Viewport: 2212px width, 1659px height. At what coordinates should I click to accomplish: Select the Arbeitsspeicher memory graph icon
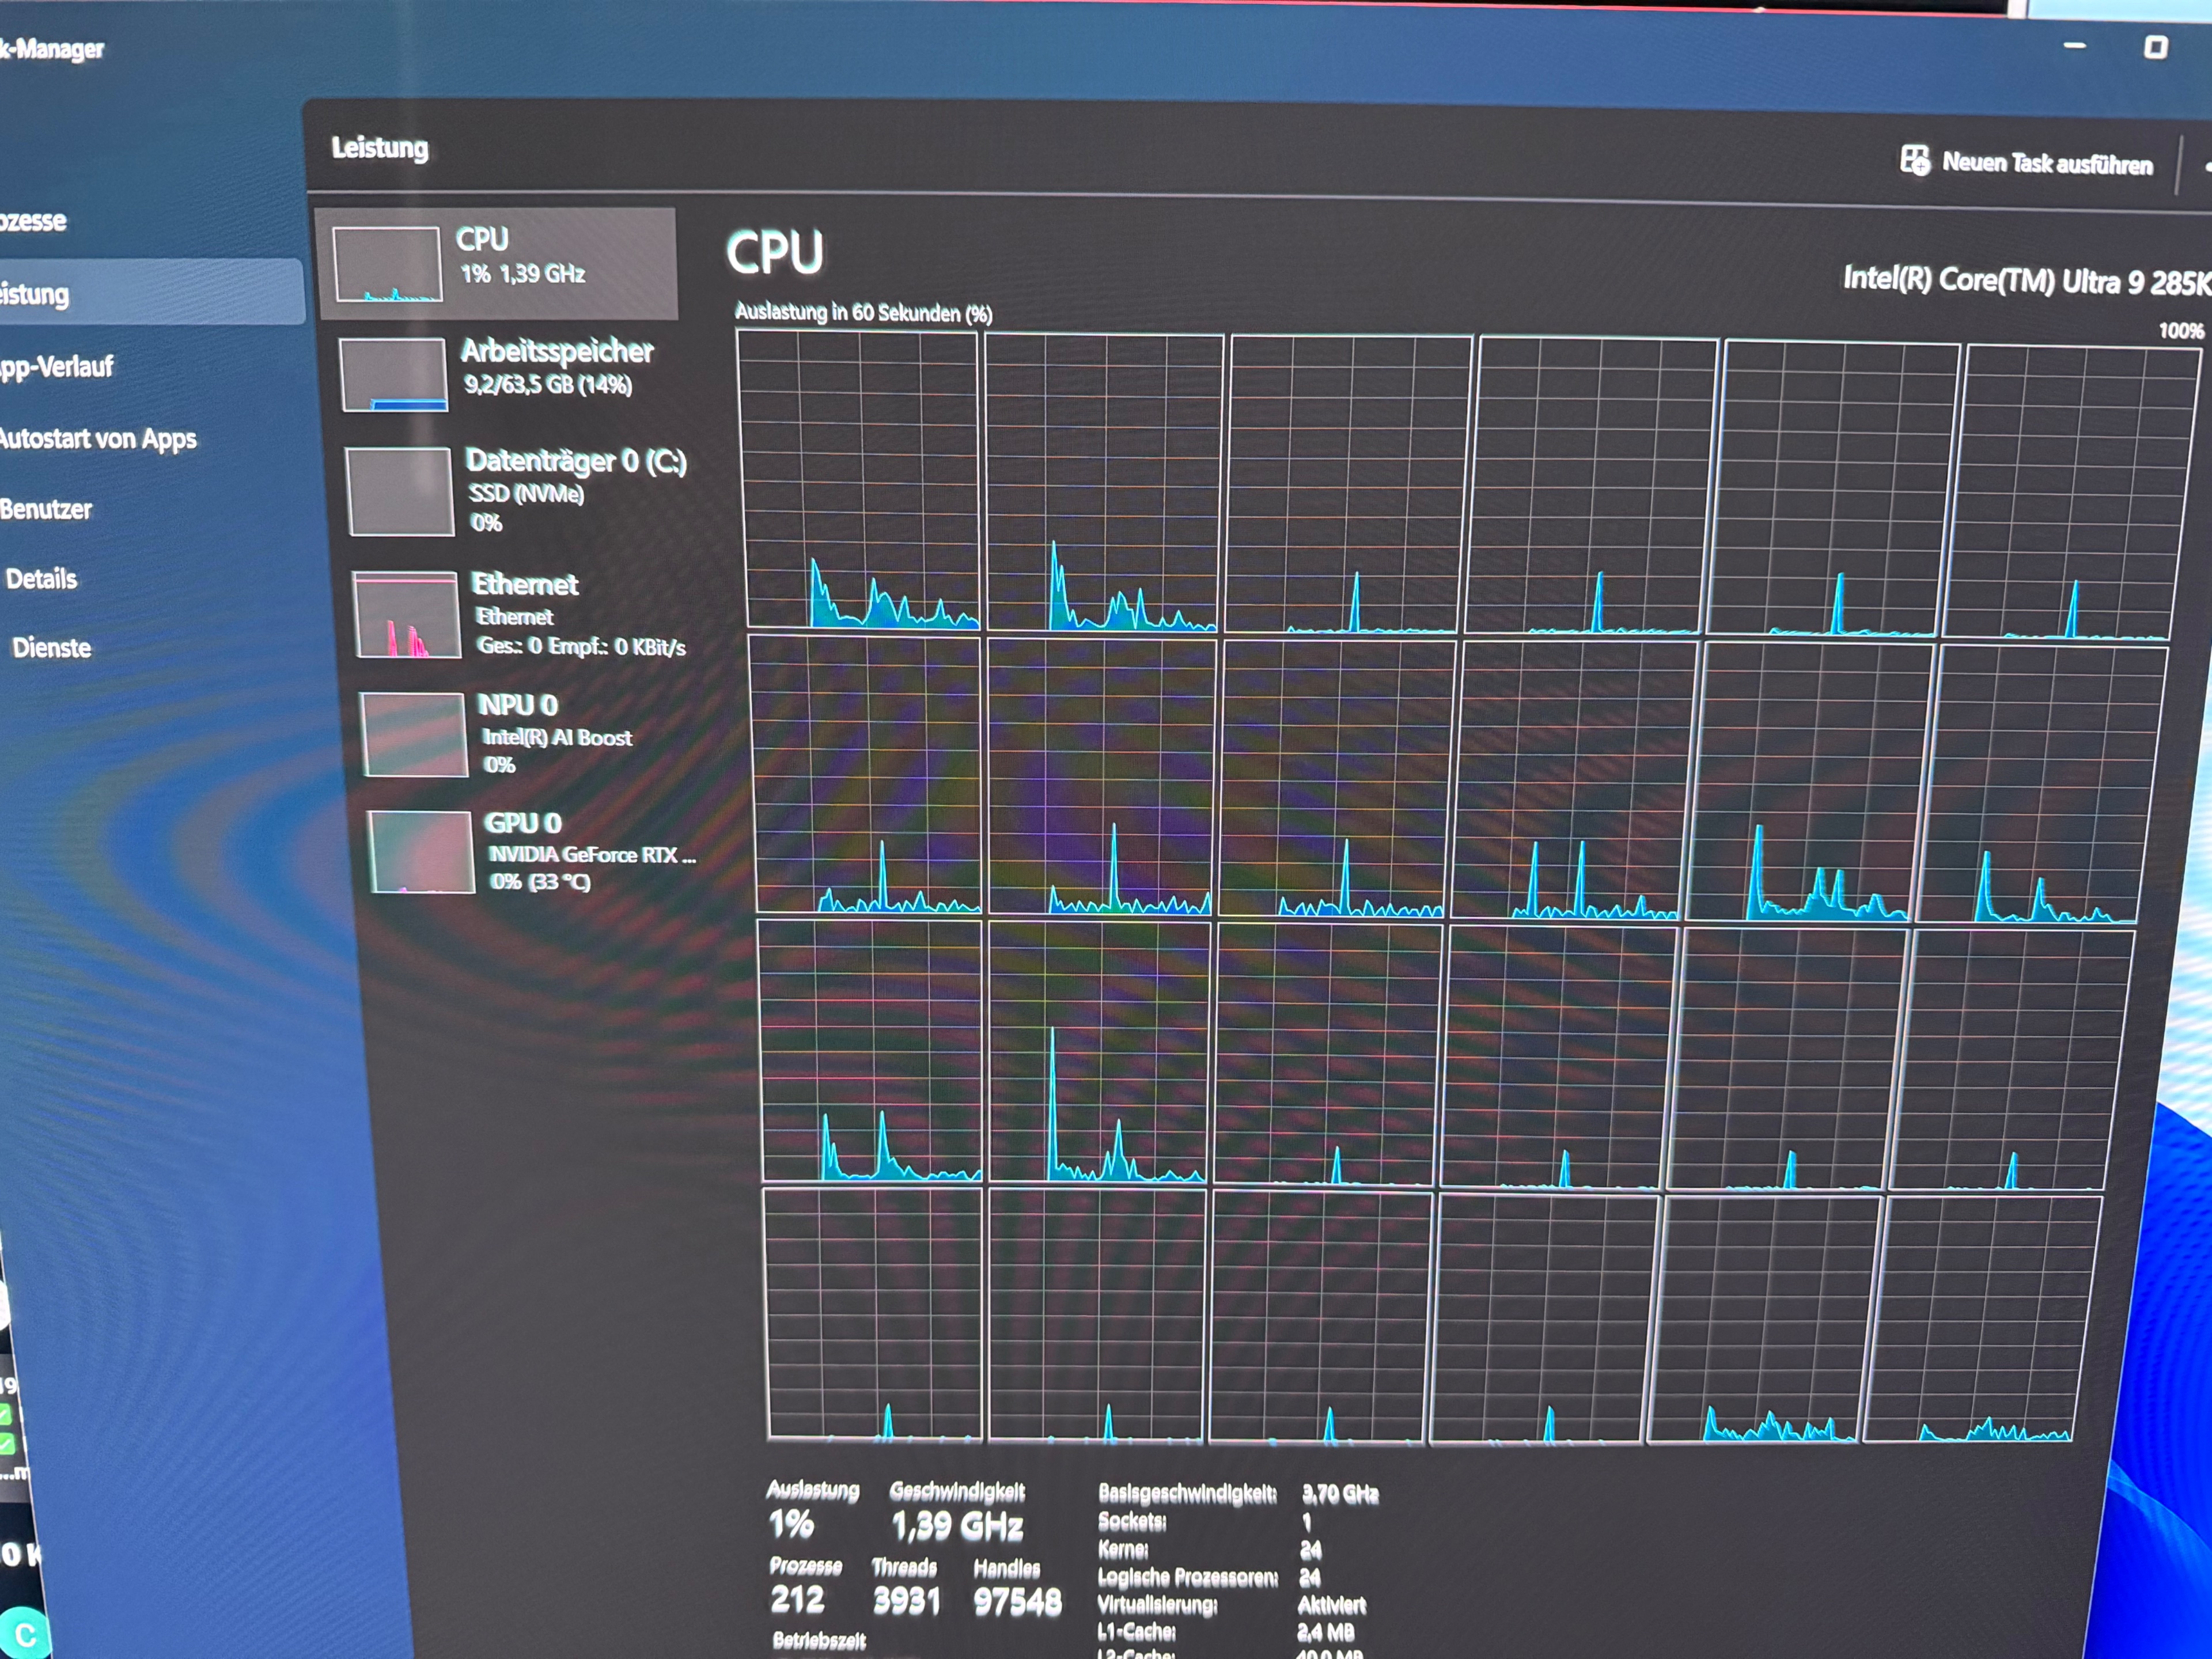(x=393, y=374)
